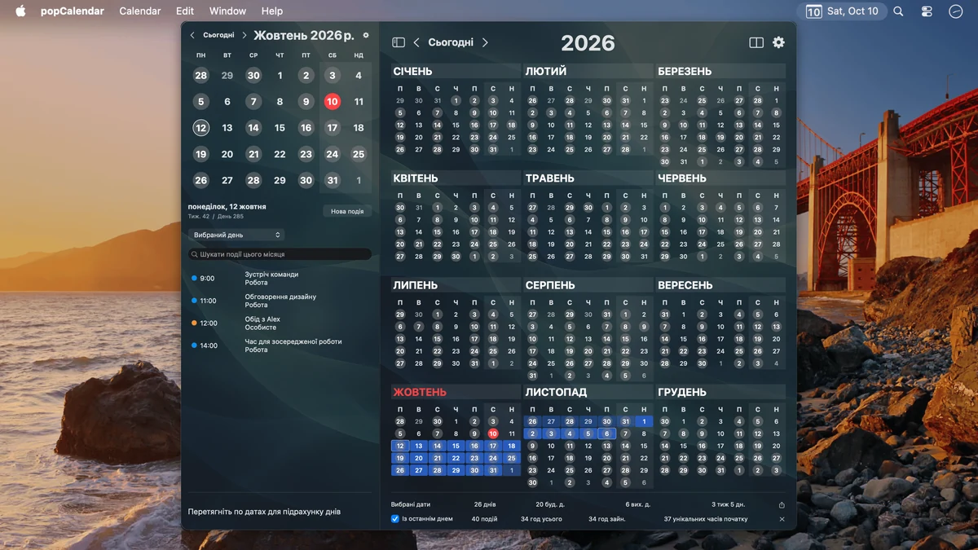
Task: Open the 9:00 "Зустріч команди" event
Action: (x=280, y=279)
